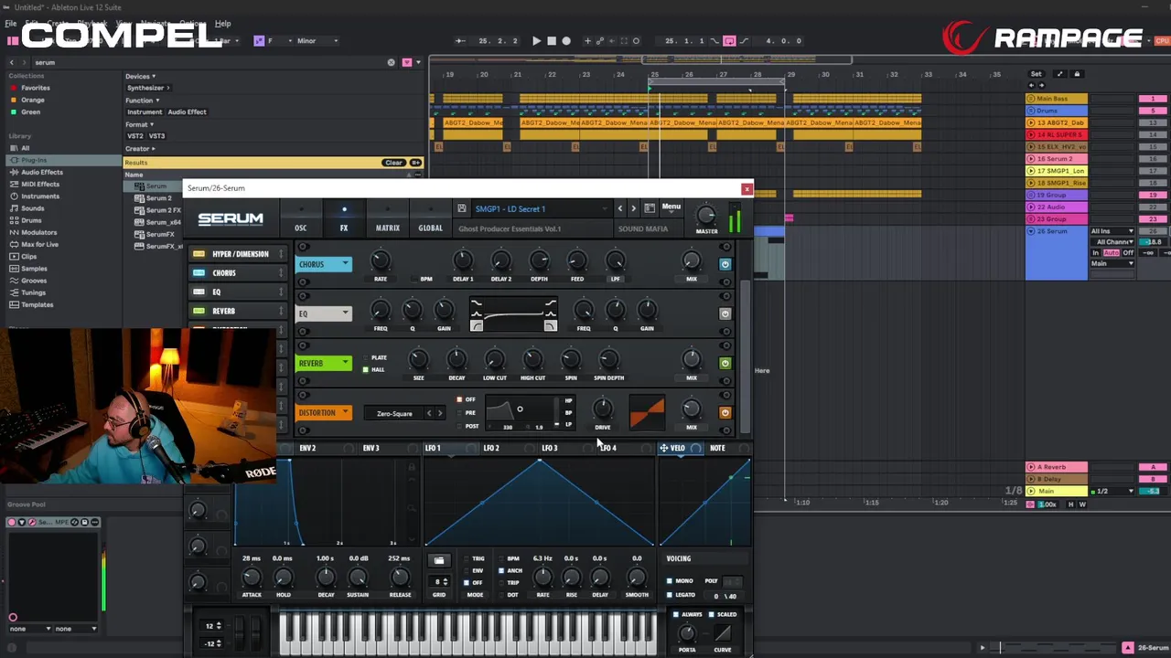
Task: Open Drums library category
Action: (x=31, y=220)
